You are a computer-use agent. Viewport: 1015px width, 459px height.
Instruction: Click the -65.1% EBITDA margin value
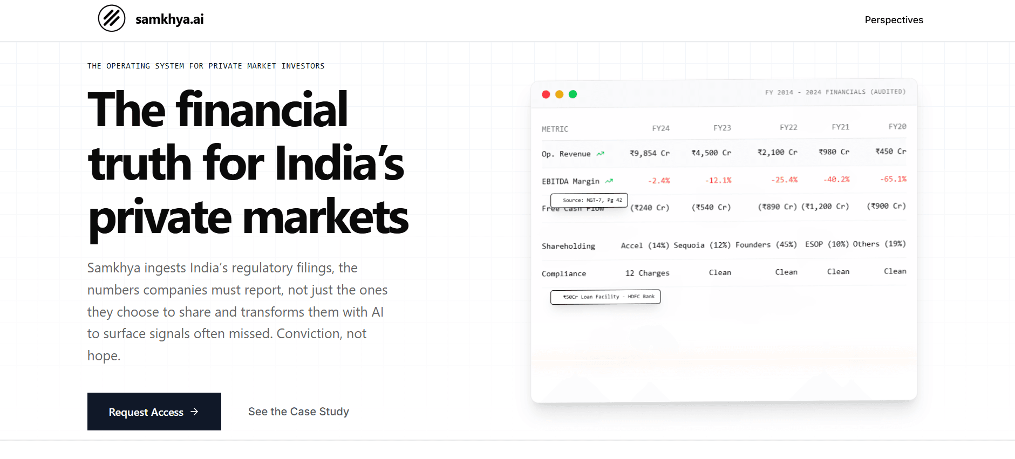(893, 179)
